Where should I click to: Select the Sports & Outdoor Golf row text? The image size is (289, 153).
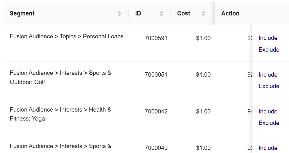60,77
